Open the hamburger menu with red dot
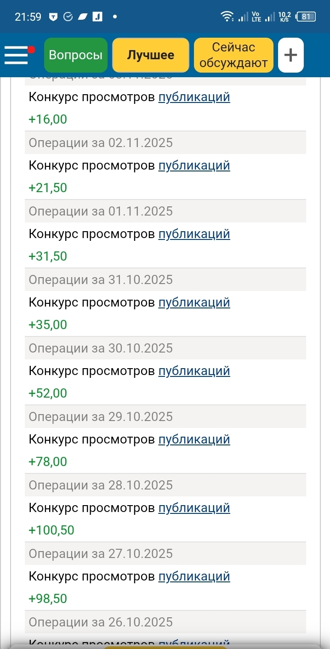This screenshot has height=649, width=330. click(17, 55)
